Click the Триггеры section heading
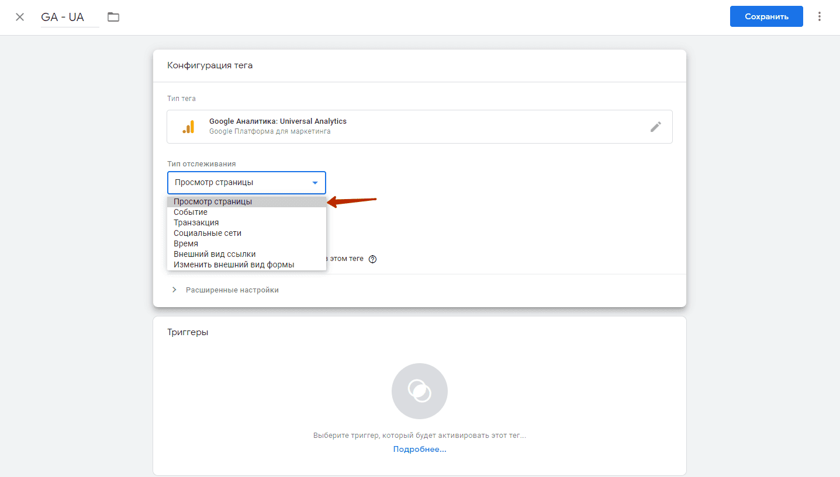The height and width of the screenshot is (477, 840). coord(188,332)
